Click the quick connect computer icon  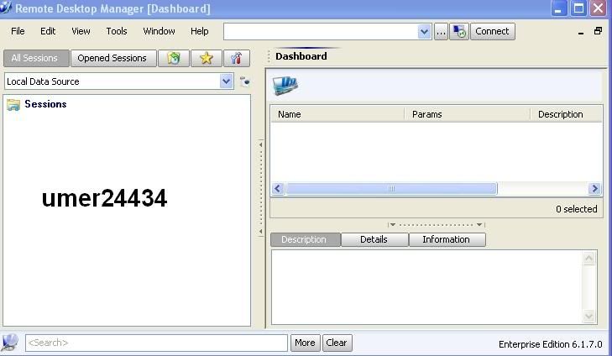coord(459,31)
